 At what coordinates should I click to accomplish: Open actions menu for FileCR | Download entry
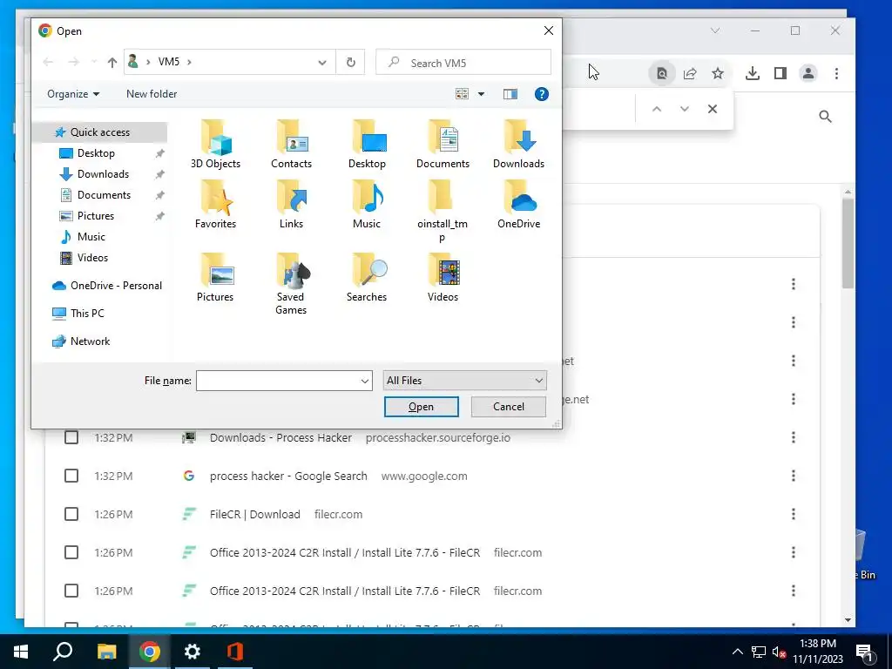point(793,514)
